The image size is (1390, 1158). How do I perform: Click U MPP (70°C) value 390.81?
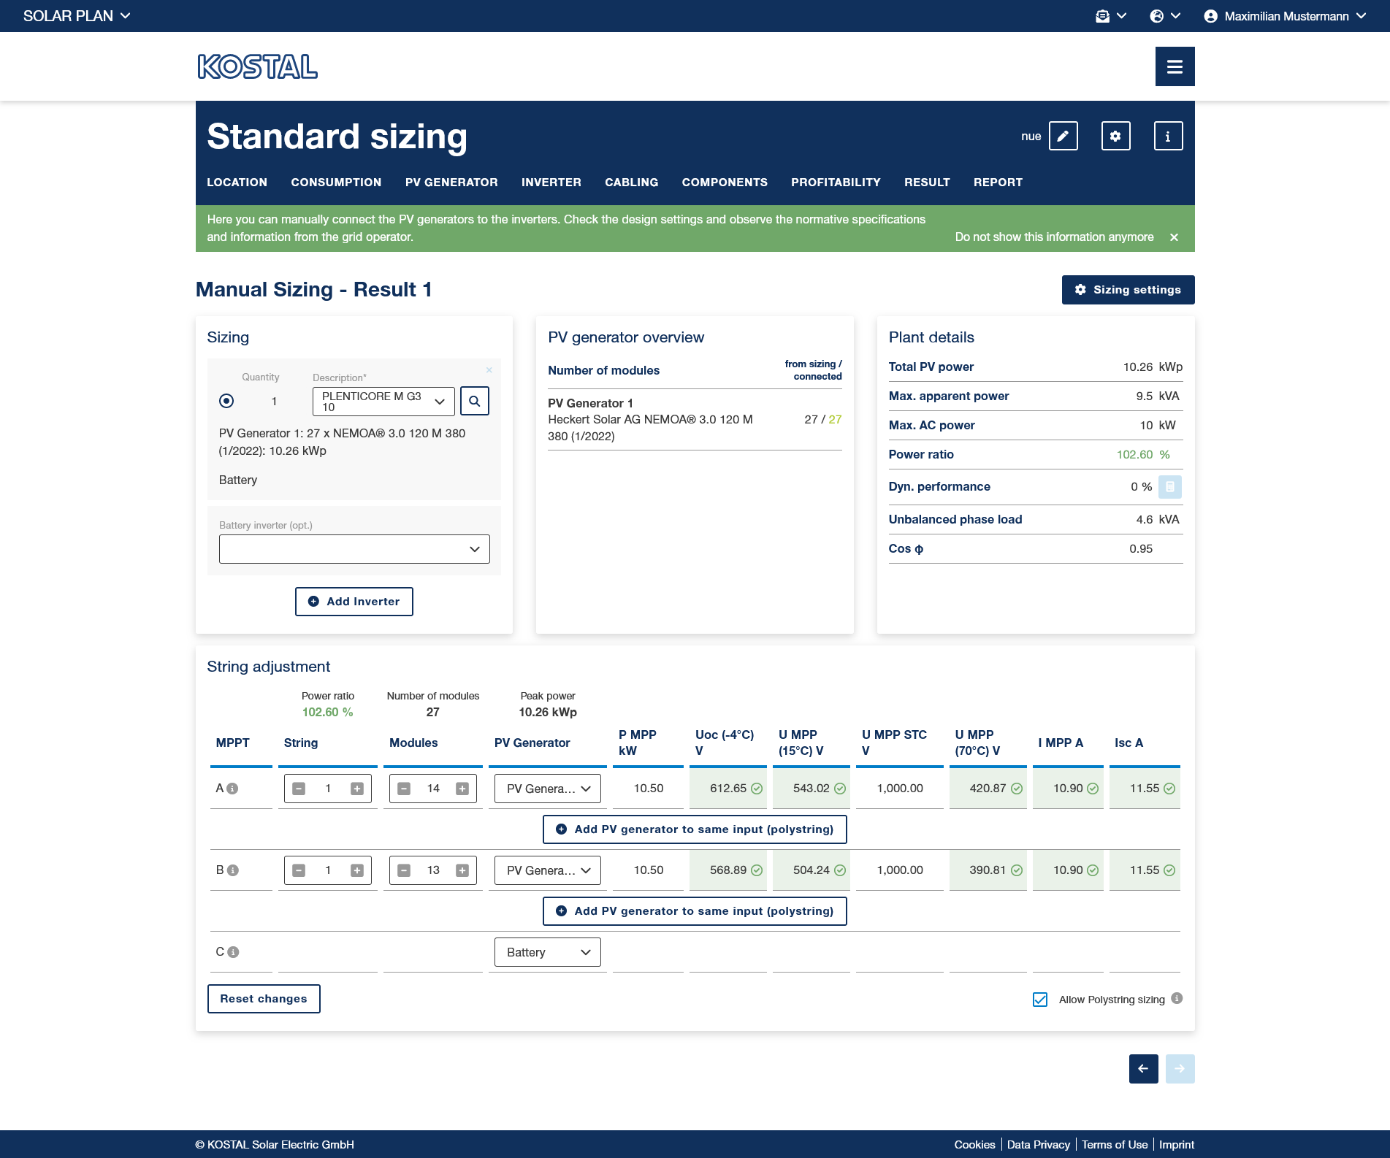[x=988, y=870]
